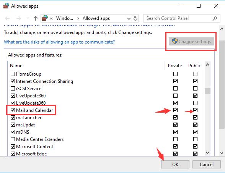Click the Allowed apps window title icon
Screen dimensions: 225x173
6,6
